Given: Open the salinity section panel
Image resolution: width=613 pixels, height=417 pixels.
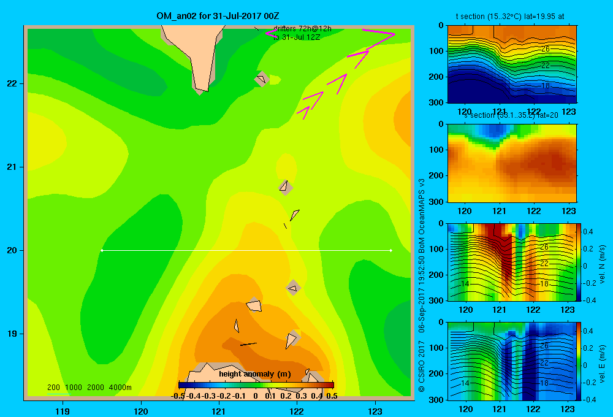Looking at the screenshot, I should (x=512, y=163).
